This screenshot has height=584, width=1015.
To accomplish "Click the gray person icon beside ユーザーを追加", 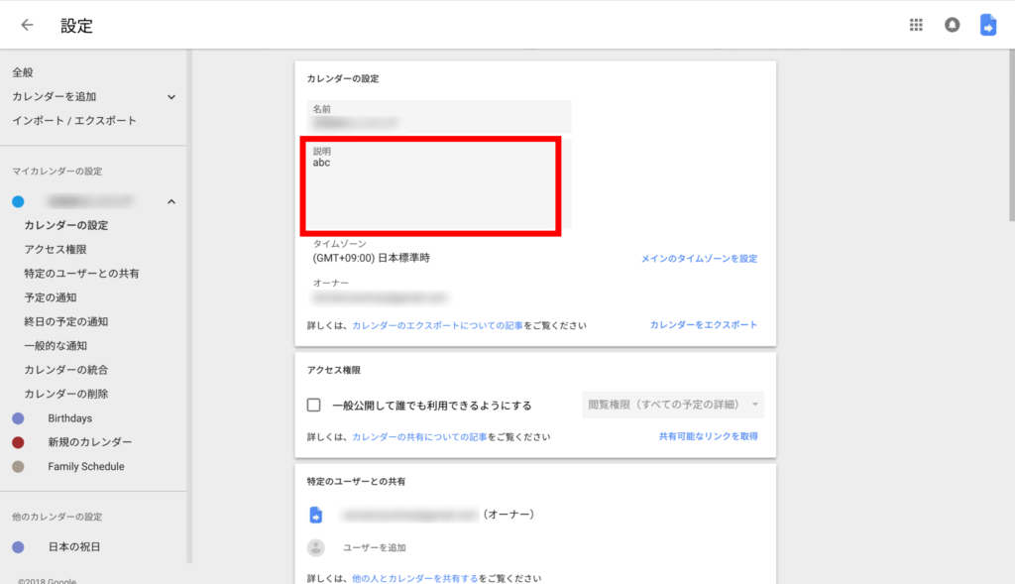I will 316,547.
